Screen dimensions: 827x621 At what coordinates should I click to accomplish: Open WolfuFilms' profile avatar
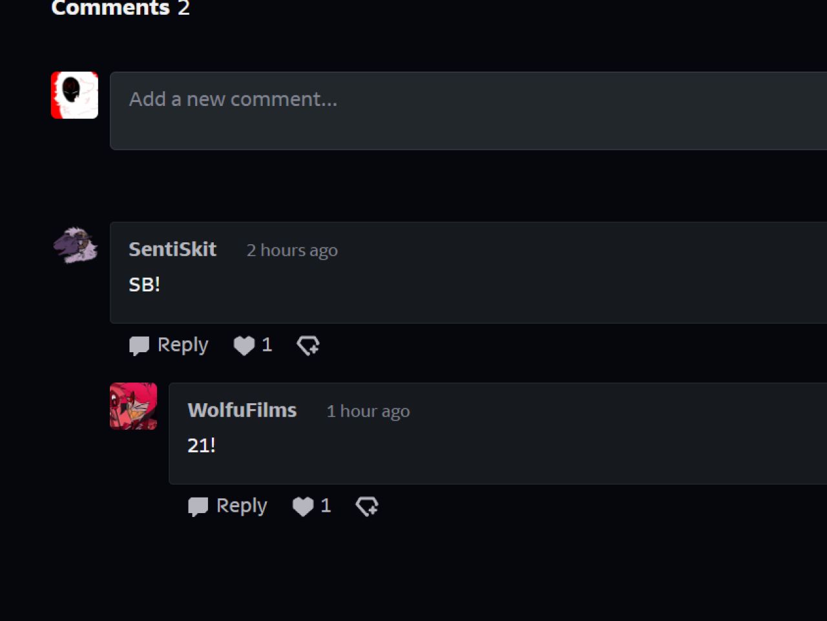click(133, 406)
